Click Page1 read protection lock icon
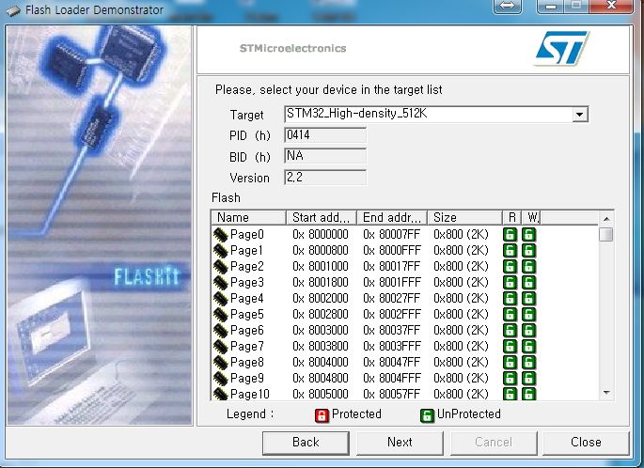644x468 pixels. coord(510,250)
